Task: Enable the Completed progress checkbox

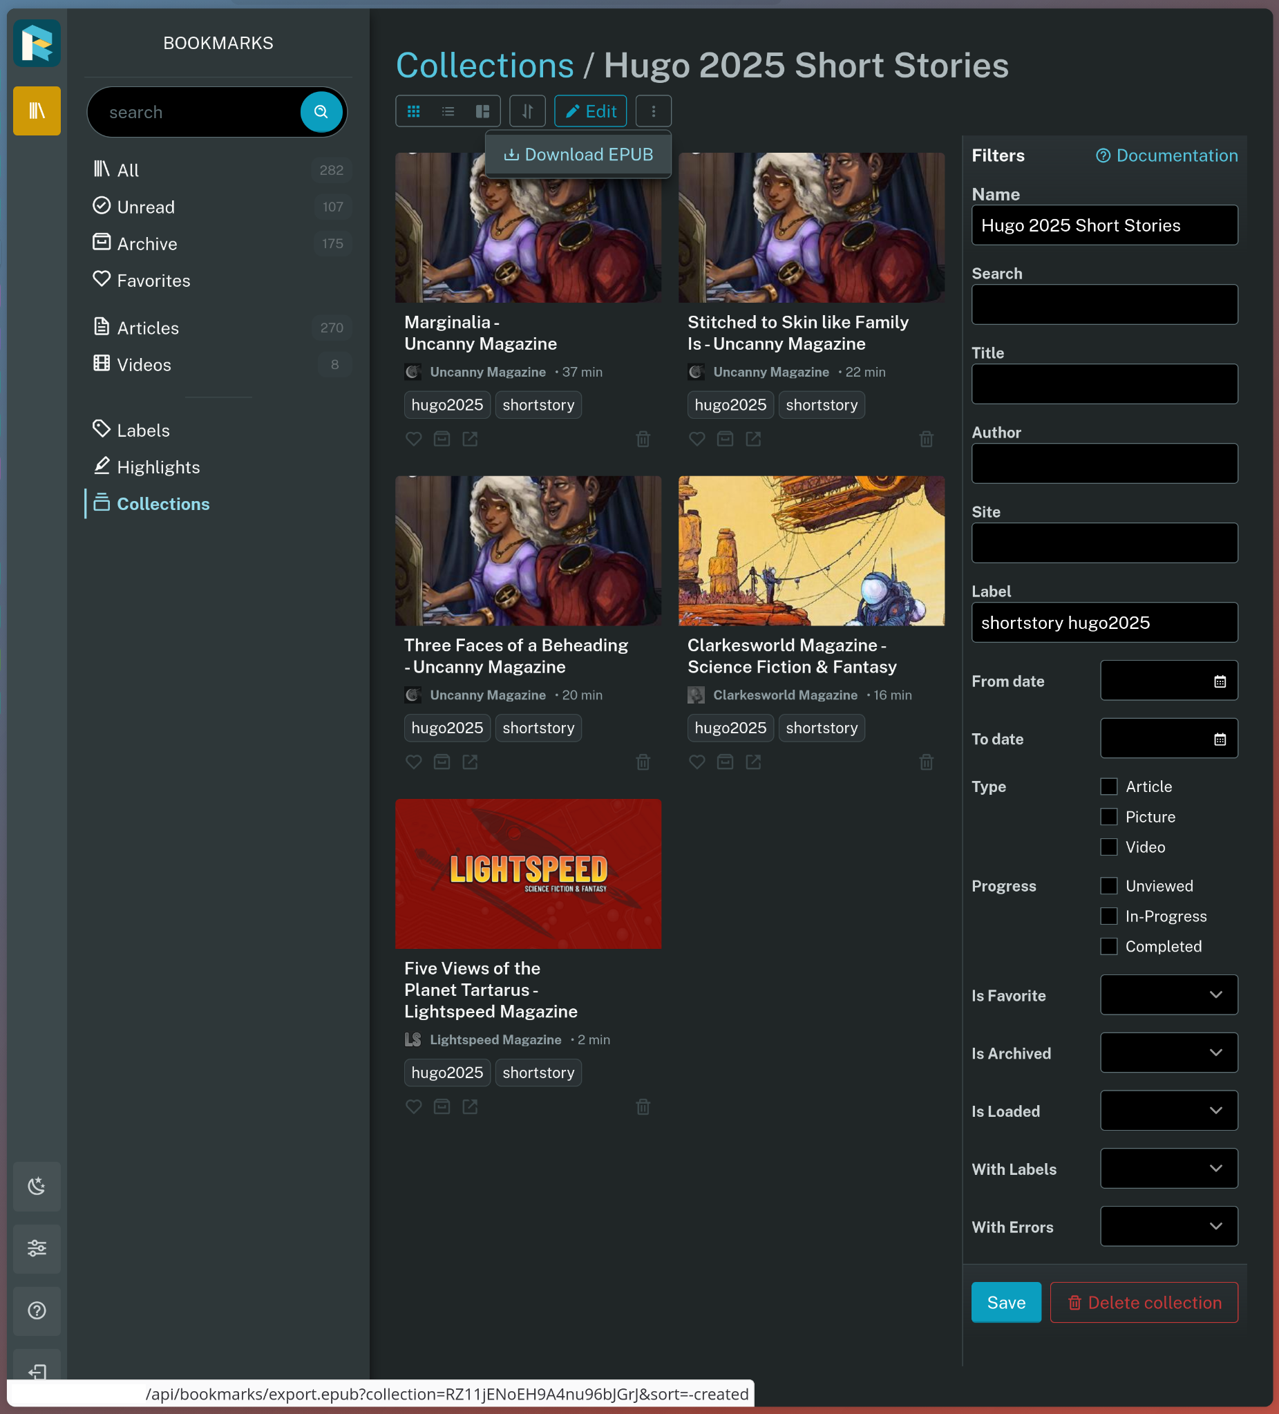Action: (x=1108, y=947)
